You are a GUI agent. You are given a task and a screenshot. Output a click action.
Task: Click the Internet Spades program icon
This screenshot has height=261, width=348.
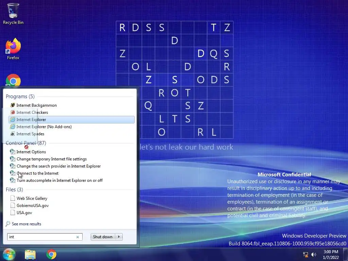pyautogui.click(x=13, y=134)
